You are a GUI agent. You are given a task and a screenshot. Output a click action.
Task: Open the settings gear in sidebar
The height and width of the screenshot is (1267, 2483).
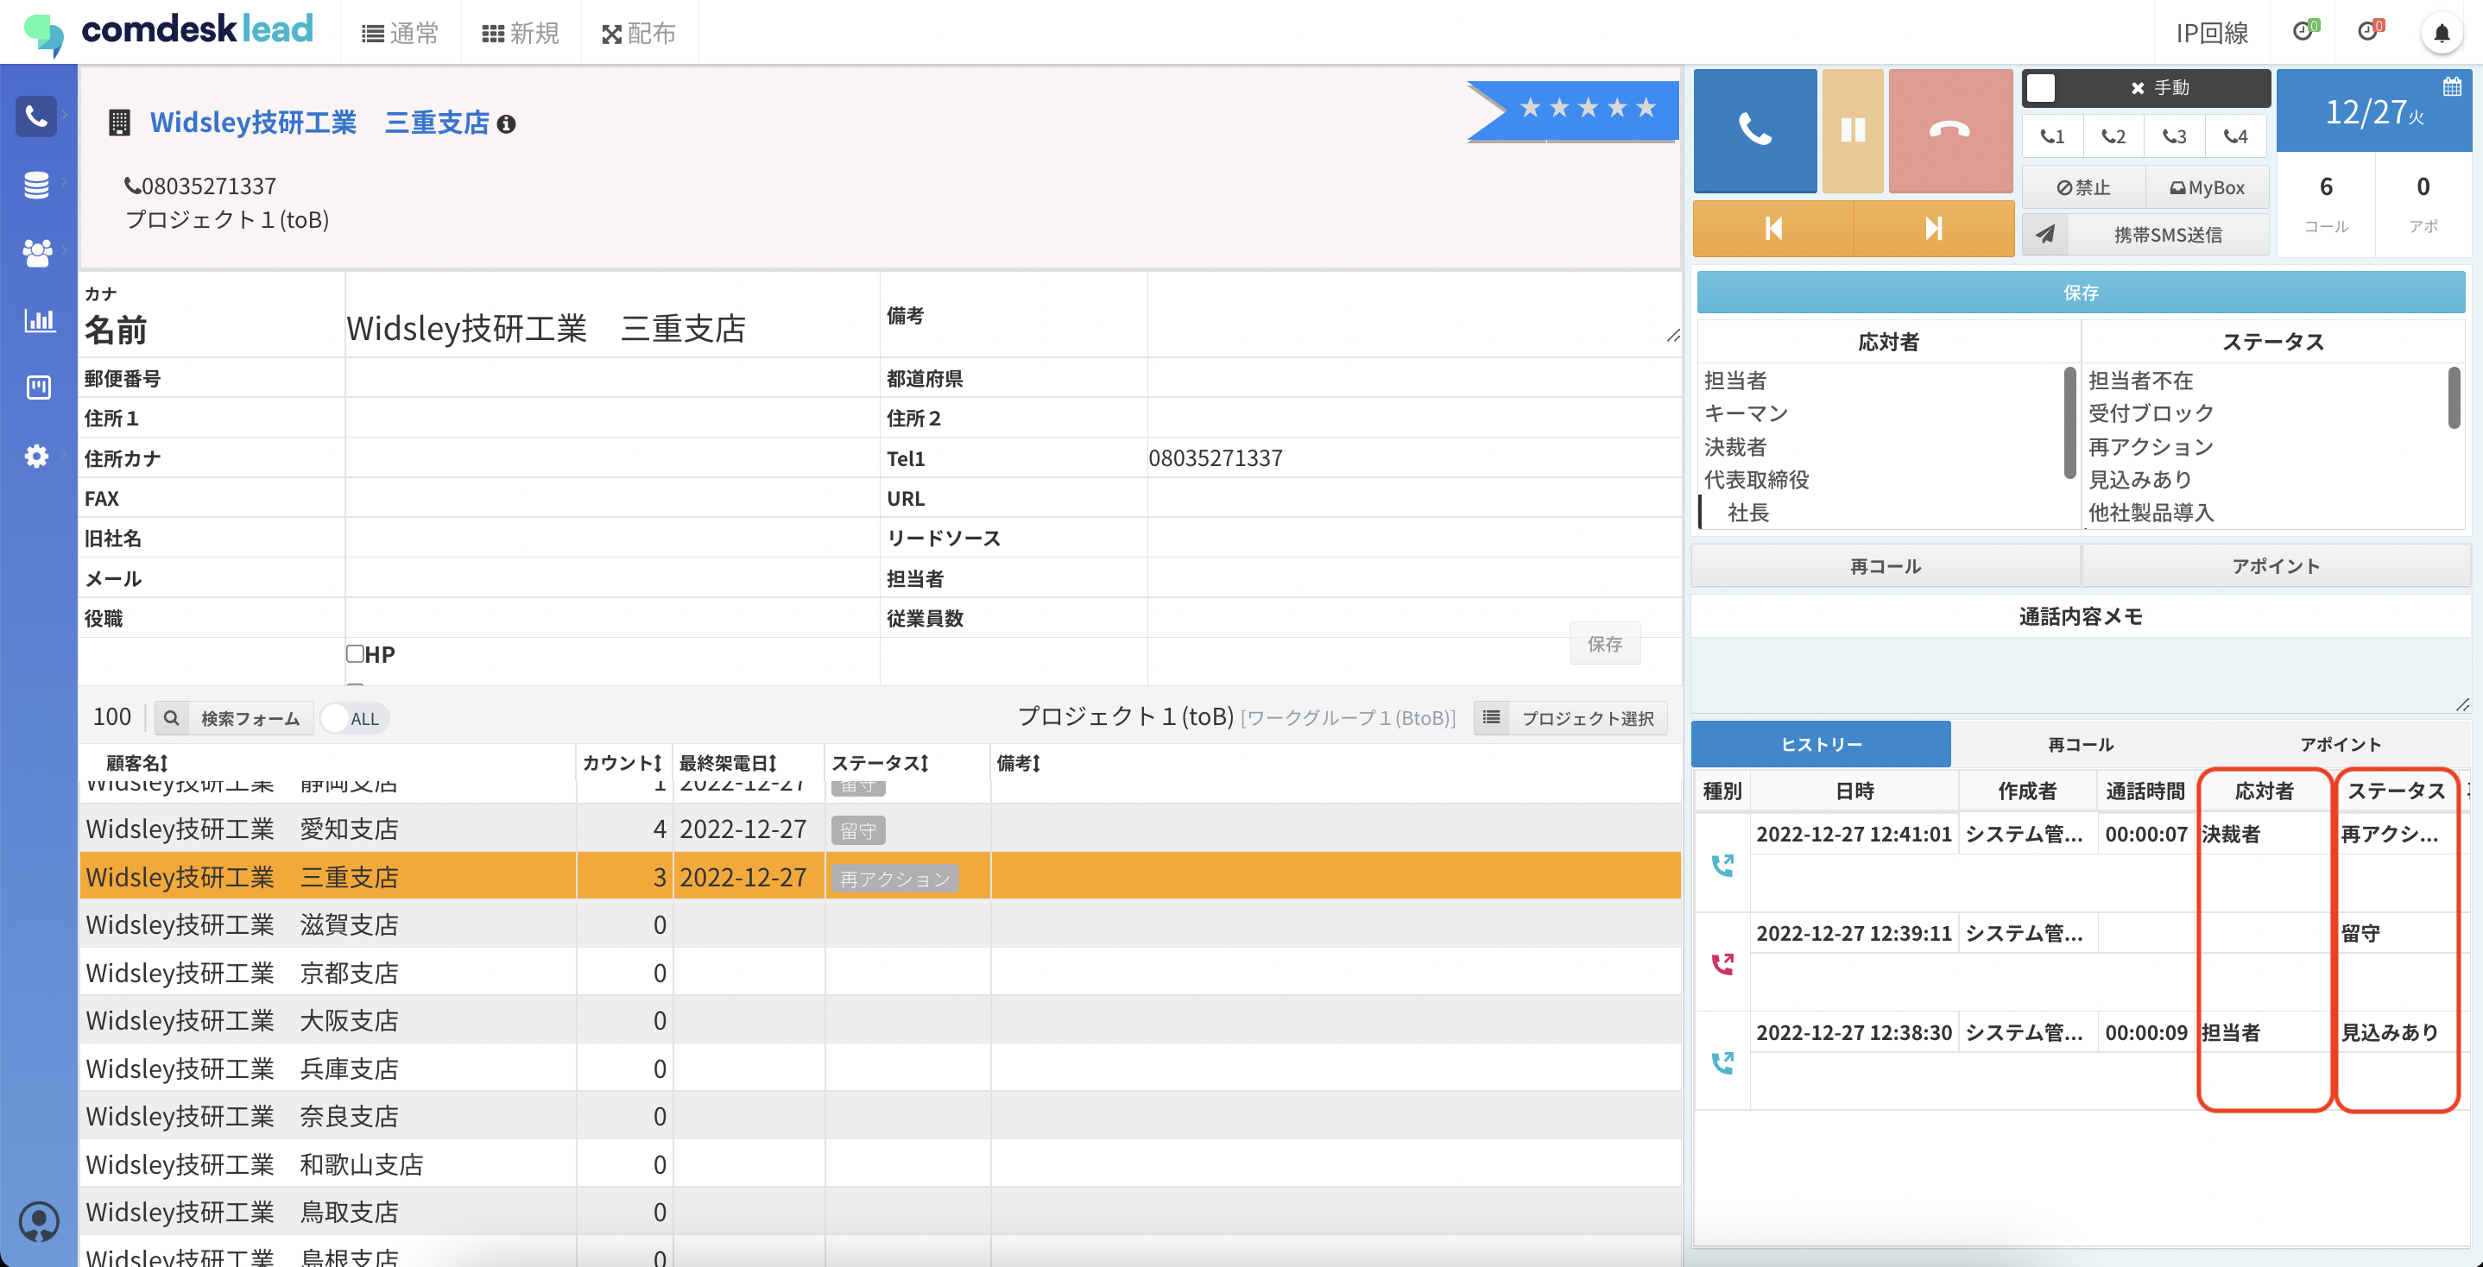36,456
